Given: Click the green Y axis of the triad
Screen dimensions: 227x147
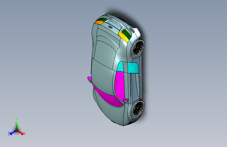Looking at the screenshot, I should (x=17, y=126).
